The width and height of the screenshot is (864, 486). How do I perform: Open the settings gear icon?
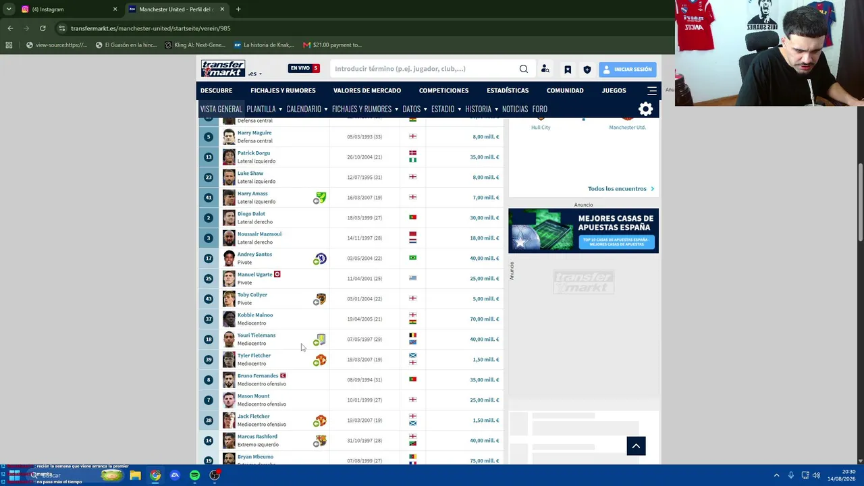[x=646, y=109]
